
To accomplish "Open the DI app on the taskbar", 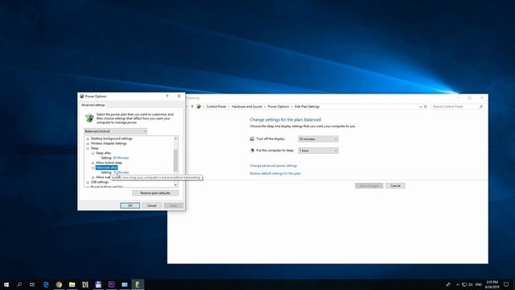I will [85, 284].
